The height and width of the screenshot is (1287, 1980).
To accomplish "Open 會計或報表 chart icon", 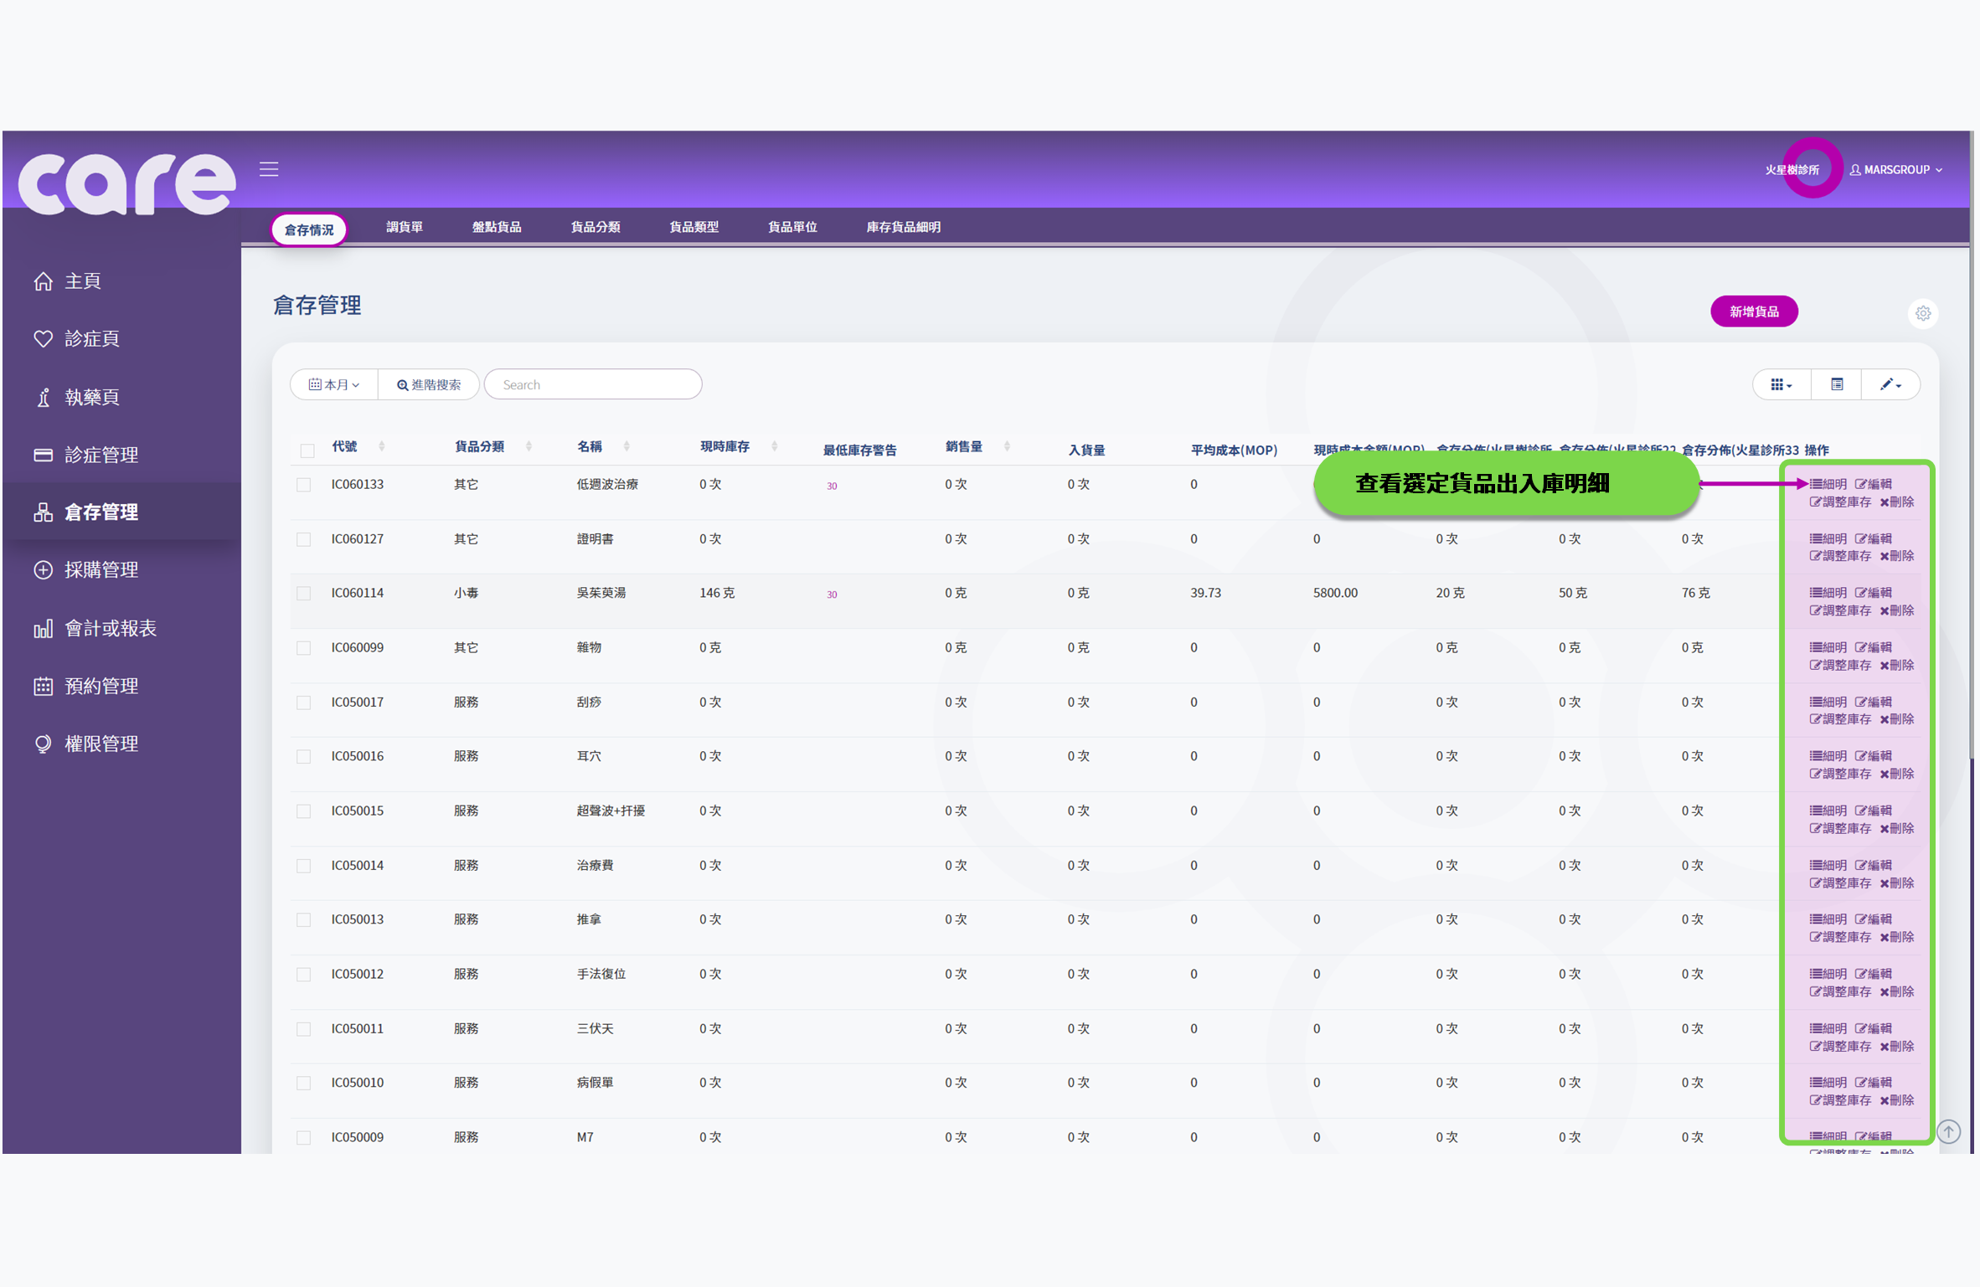I will [x=43, y=628].
